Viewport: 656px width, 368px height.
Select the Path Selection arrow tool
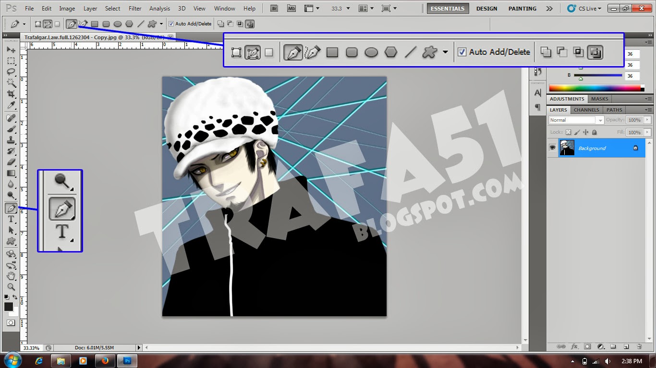[11, 230]
